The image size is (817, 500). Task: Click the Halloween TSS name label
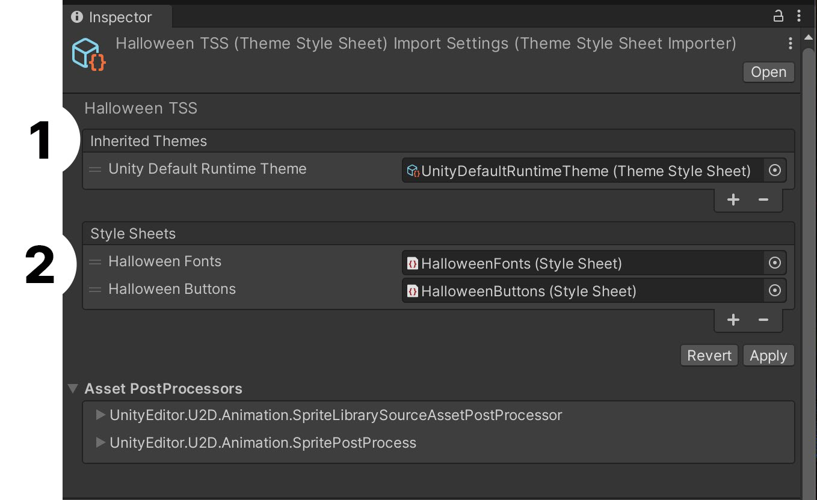[x=141, y=108]
